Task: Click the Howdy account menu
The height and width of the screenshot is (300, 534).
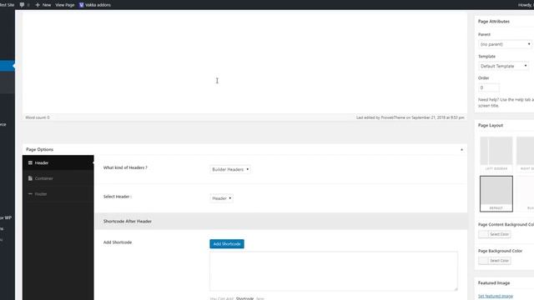Action: click(x=526, y=5)
